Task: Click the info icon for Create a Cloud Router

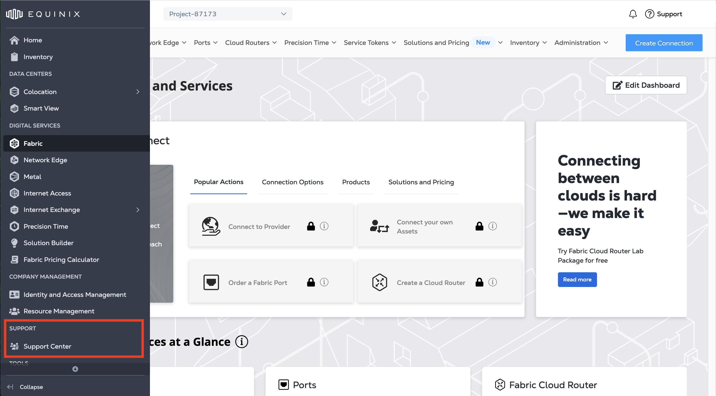Action: pyautogui.click(x=492, y=282)
